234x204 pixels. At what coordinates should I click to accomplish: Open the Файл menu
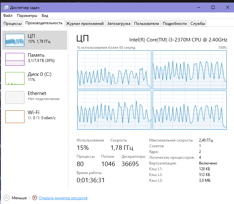click(x=8, y=16)
